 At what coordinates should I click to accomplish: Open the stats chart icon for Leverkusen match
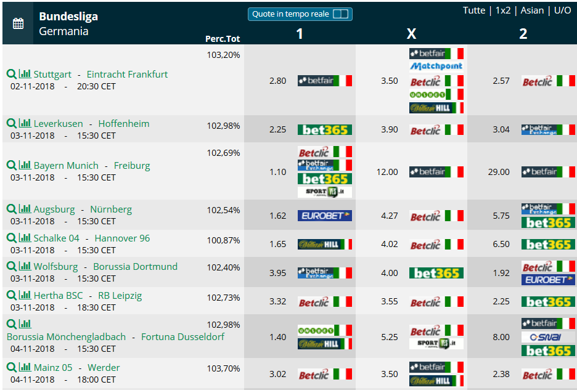click(25, 123)
